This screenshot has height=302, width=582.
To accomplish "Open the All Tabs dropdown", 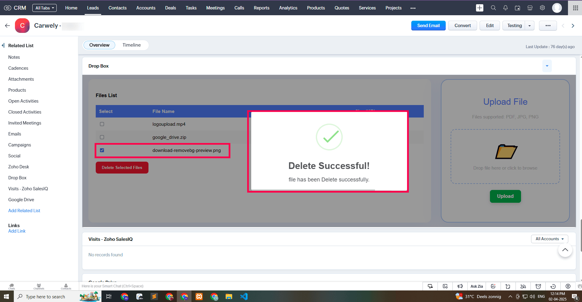I will (45, 8).
